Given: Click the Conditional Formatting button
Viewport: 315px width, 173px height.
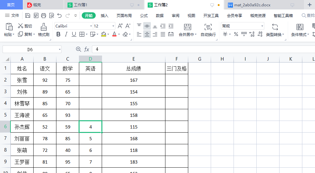Looking at the screenshot, I should click(300, 30).
